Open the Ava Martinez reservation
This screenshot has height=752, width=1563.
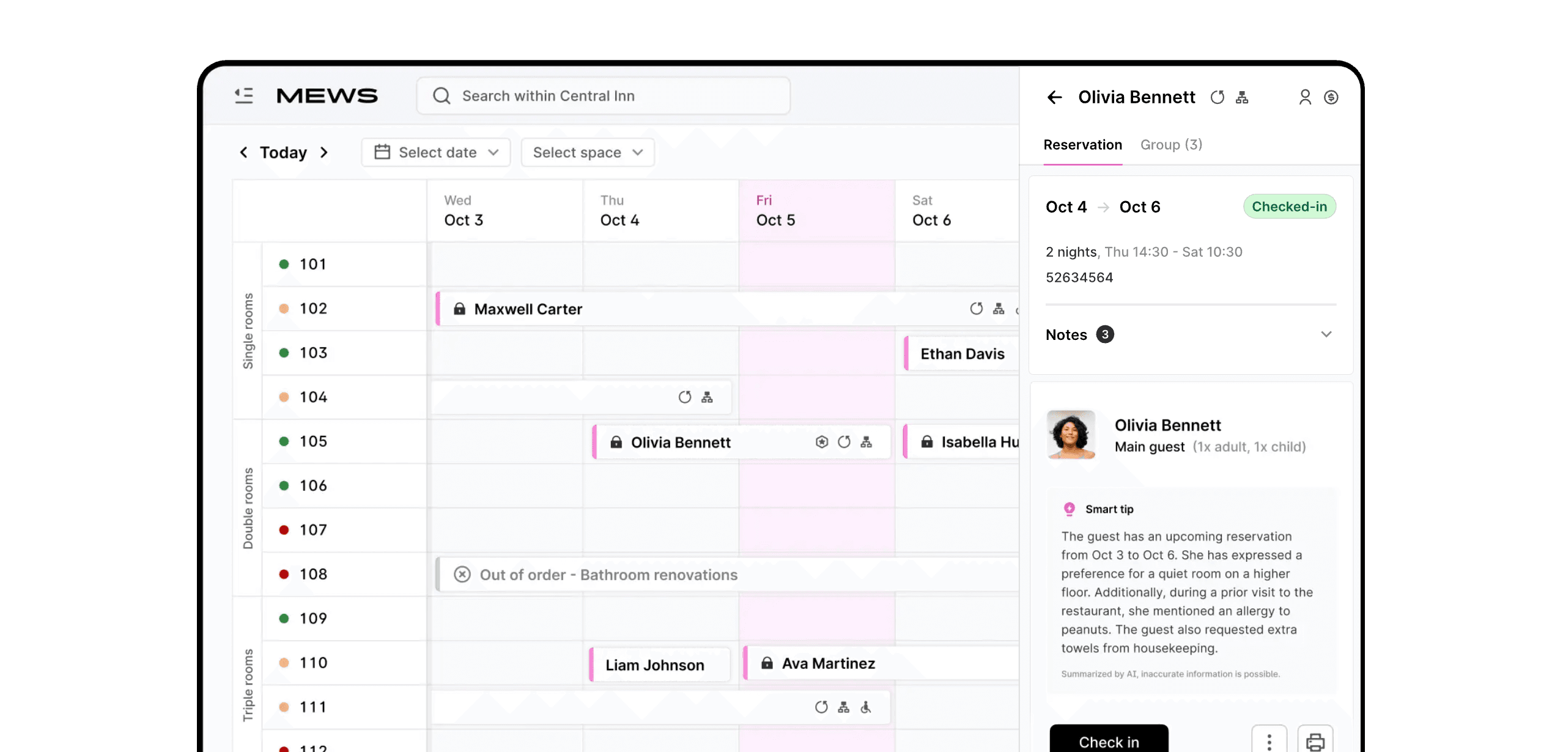coord(881,663)
